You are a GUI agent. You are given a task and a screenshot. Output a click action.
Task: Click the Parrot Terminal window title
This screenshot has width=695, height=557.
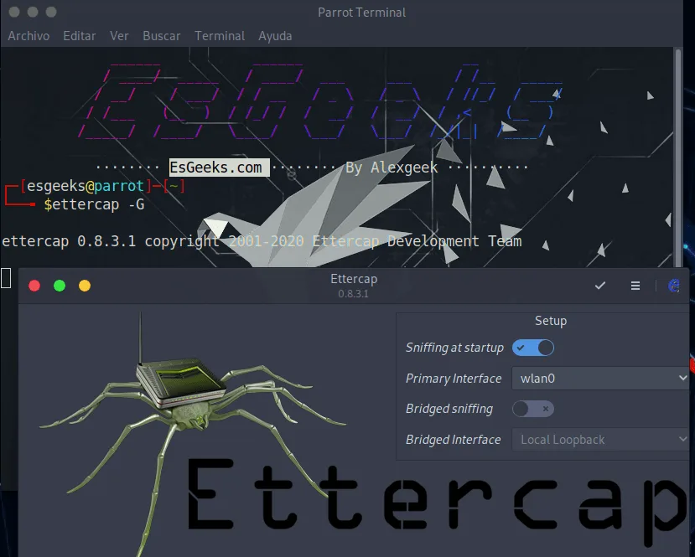coord(361,13)
